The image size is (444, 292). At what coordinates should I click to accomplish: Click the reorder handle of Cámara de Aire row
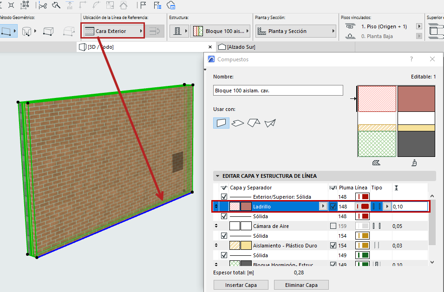tap(216, 226)
